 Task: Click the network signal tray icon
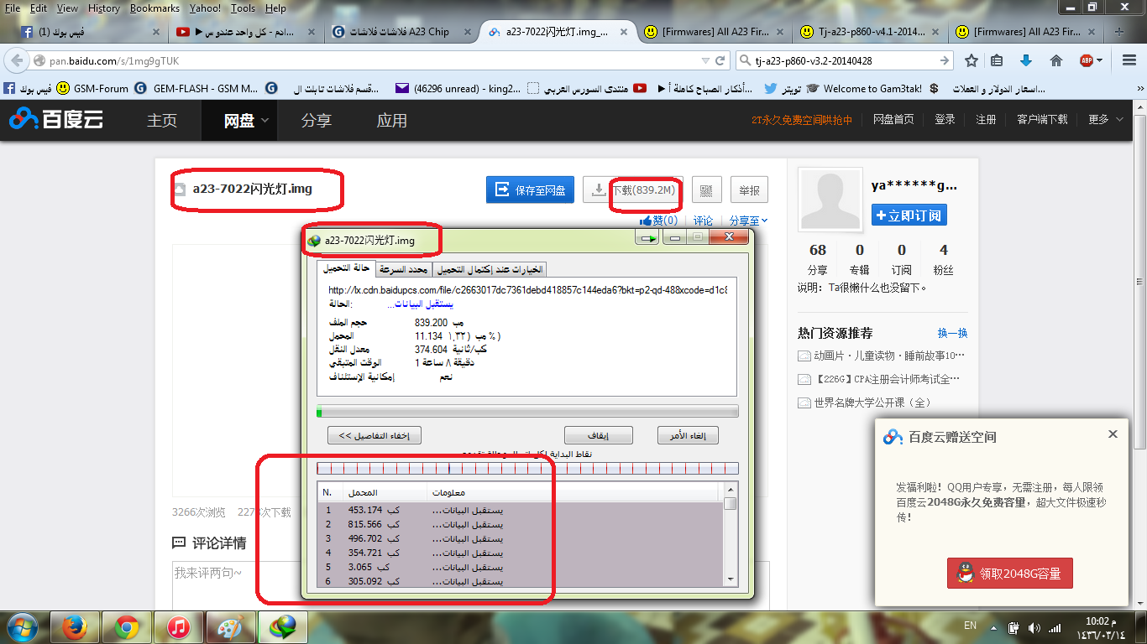(1055, 626)
